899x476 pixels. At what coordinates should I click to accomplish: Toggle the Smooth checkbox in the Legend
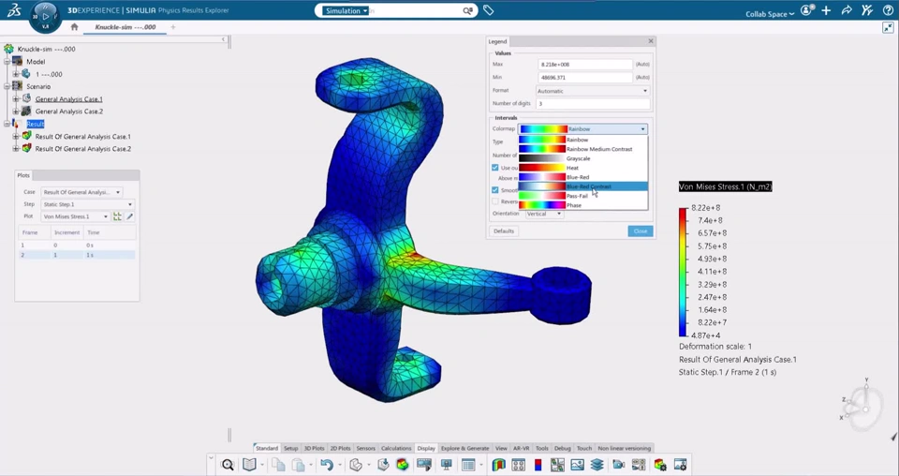494,190
